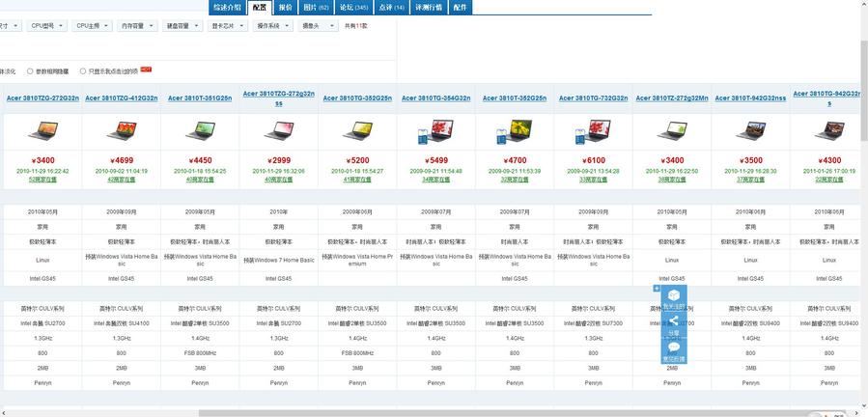Click the ¥4700 price

click(x=515, y=160)
